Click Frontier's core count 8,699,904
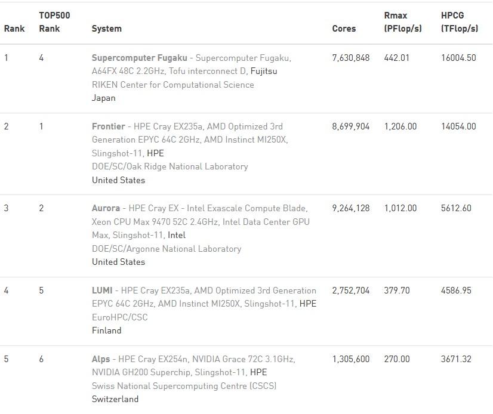The height and width of the screenshot is (414, 493). tap(350, 126)
